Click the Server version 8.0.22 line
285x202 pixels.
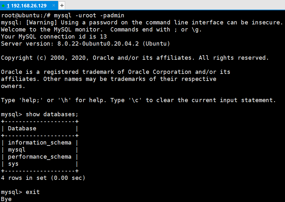point(85,44)
